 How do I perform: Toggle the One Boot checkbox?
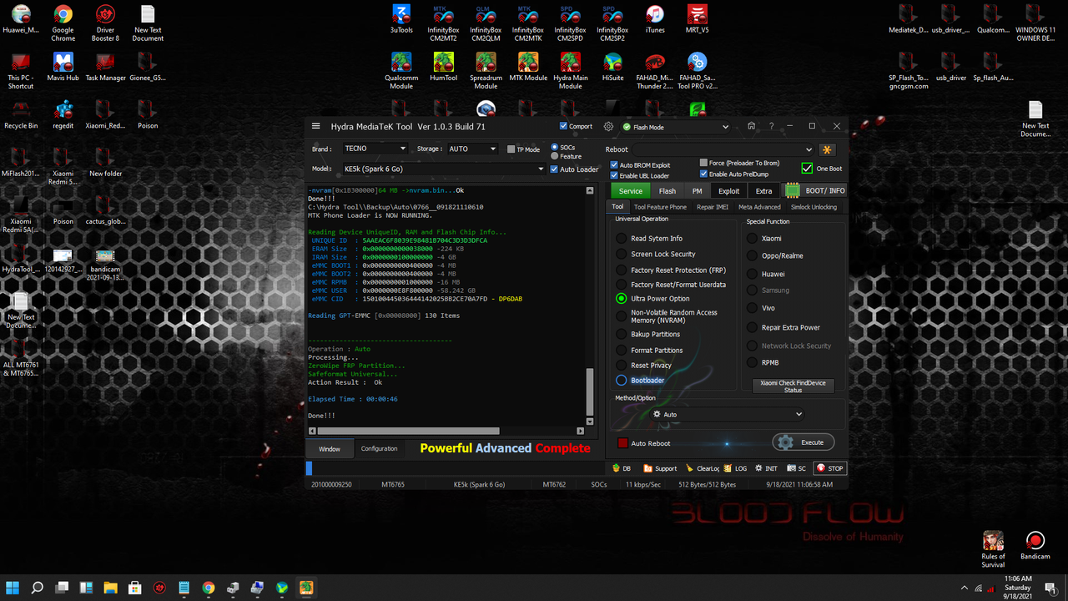(x=807, y=169)
